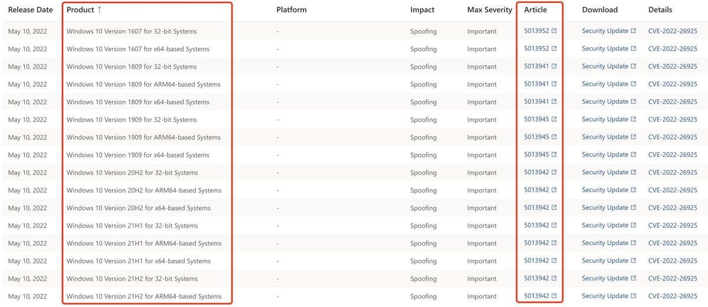Viewport: 708px width, 307px height.
Task: Click the external-link icon beside article 5013941 for 1809 32-bit
Action: pos(554,66)
